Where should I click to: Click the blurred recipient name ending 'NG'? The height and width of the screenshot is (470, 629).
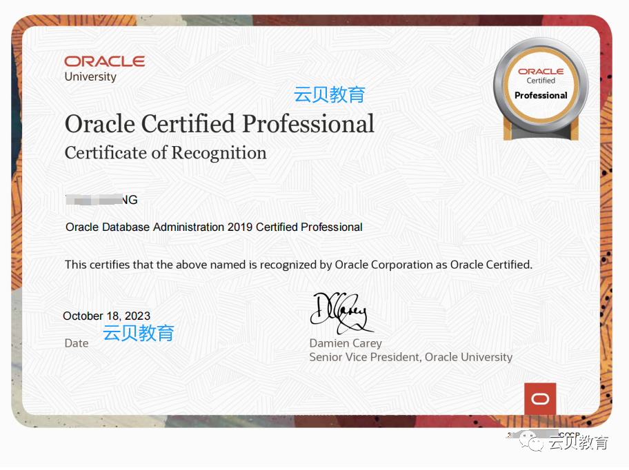101,199
